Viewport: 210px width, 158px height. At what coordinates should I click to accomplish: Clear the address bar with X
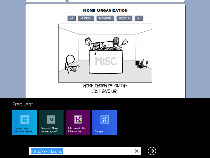click(136, 151)
